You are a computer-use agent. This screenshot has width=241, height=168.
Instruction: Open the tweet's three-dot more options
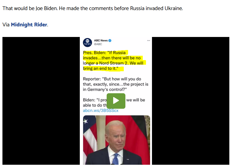coord(148,41)
